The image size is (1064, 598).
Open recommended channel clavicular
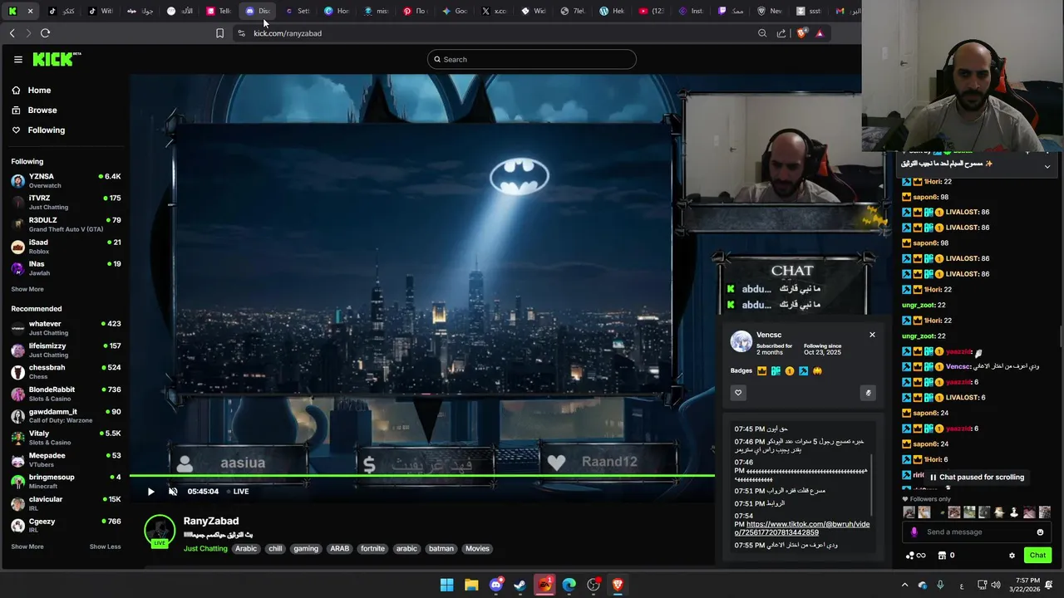pos(66,503)
